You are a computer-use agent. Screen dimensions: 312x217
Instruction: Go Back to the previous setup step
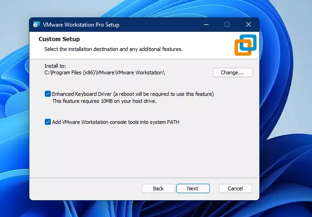(159, 188)
